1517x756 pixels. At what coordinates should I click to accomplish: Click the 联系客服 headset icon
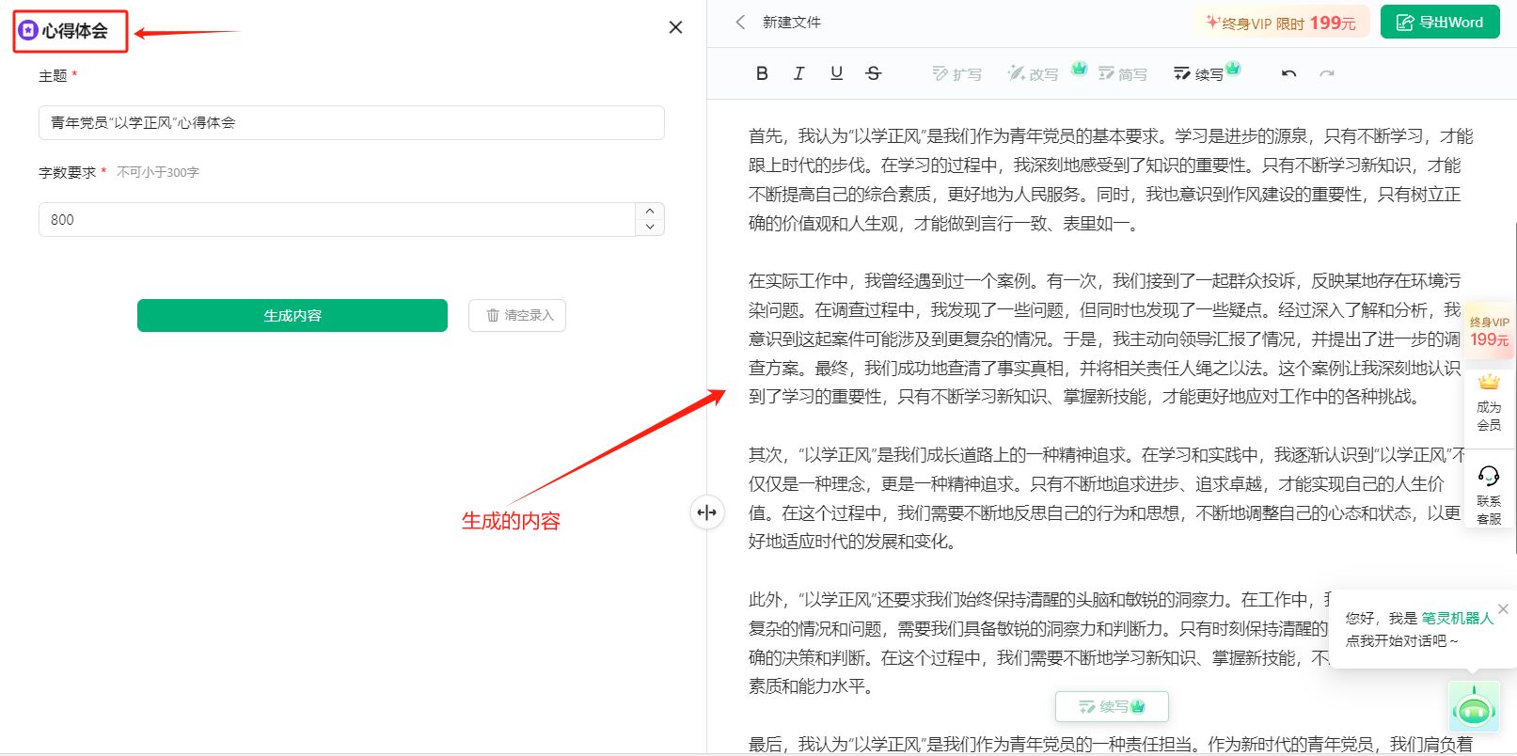click(x=1489, y=477)
